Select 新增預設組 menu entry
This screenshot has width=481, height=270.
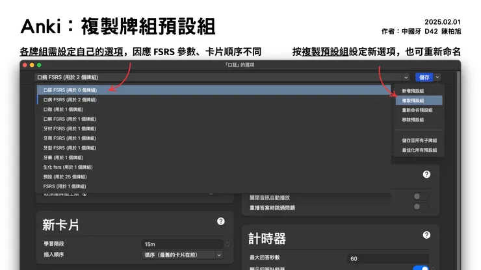[419, 91]
